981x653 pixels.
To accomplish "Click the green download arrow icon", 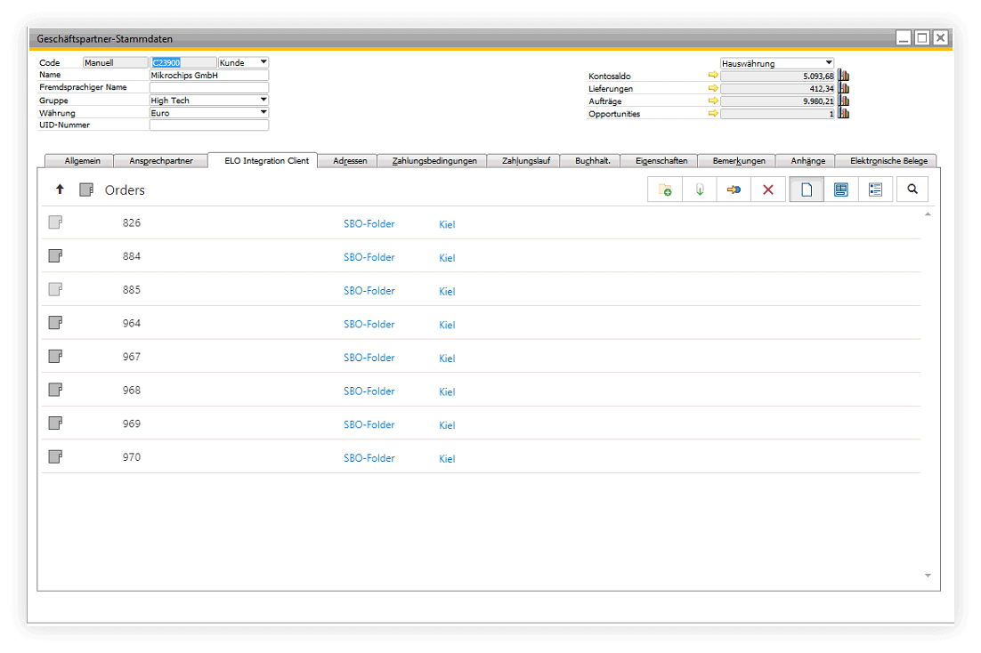I will (x=699, y=189).
